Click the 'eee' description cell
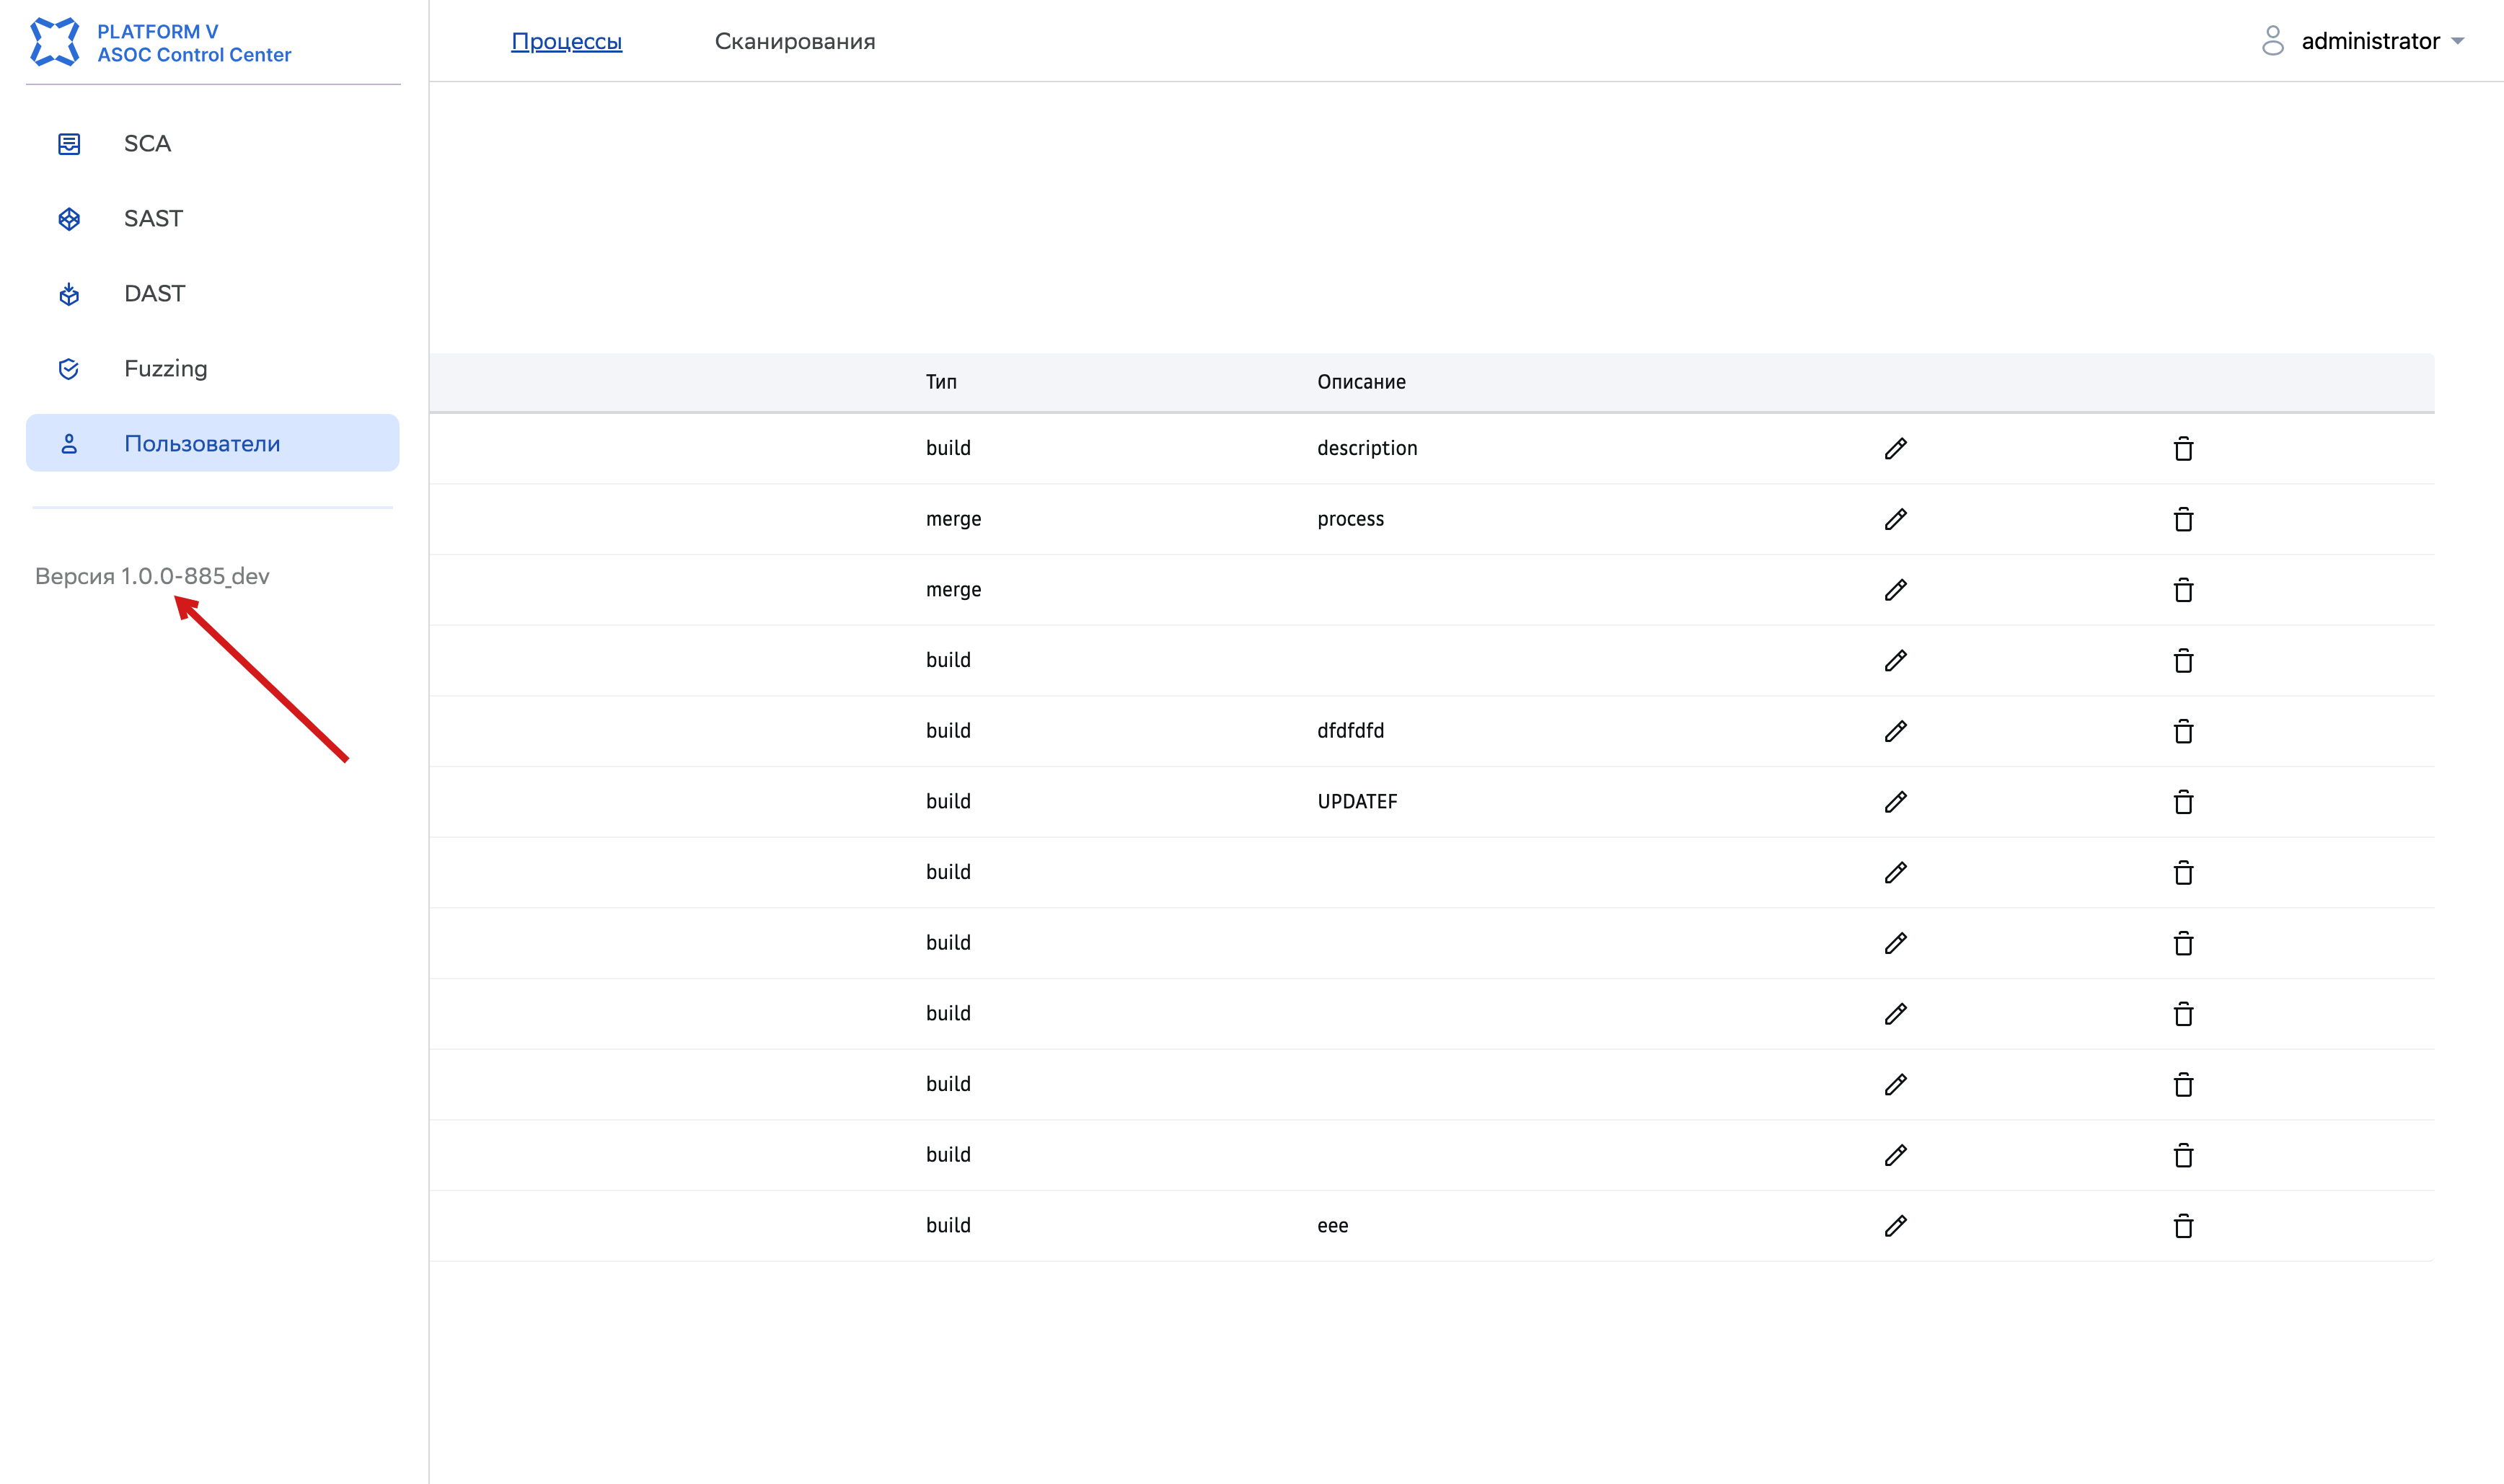The height and width of the screenshot is (1484, 2504). (x=1332, y=1226)
